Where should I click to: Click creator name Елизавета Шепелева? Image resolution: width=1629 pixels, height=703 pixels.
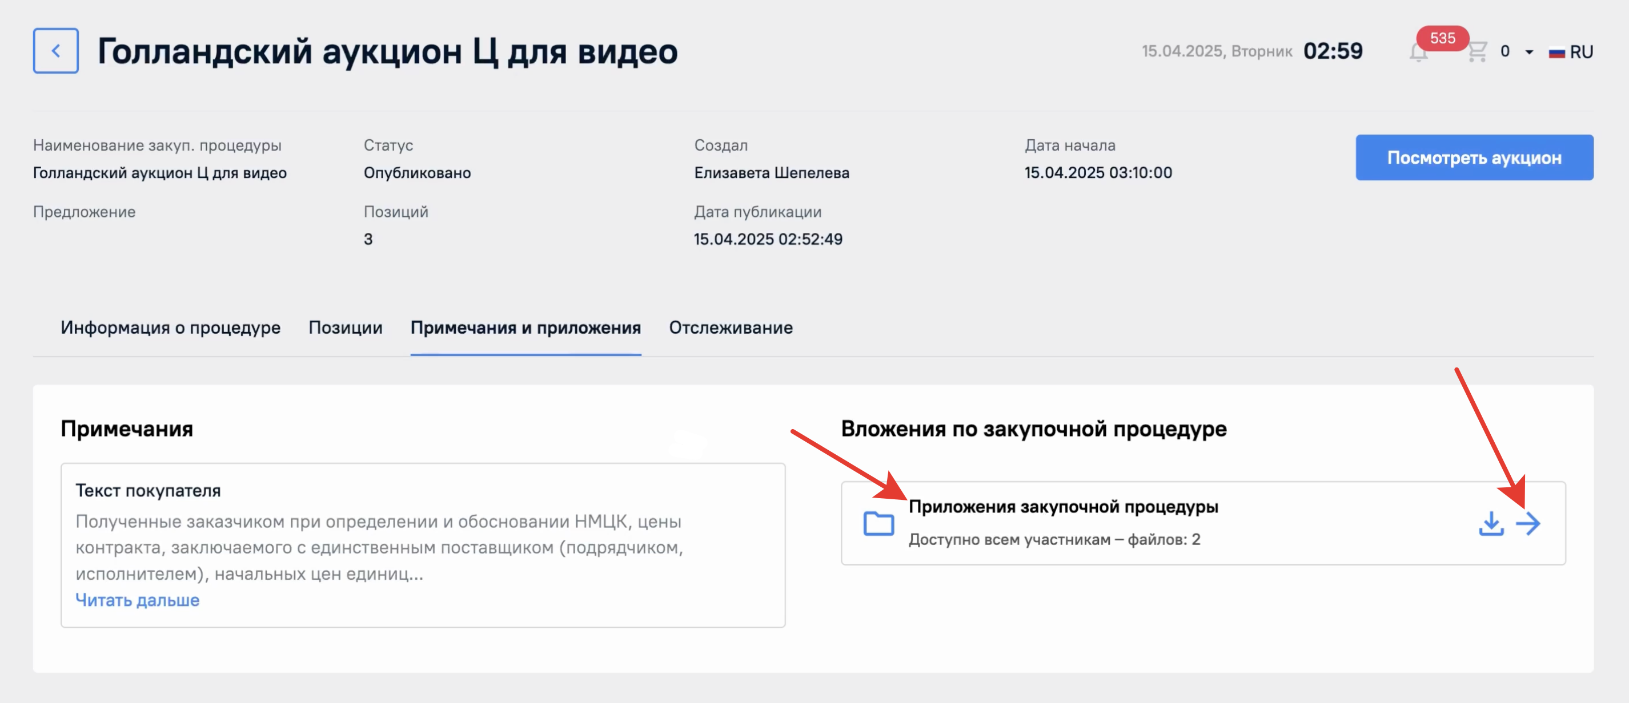pyautogui.click(x=772, y=172)
